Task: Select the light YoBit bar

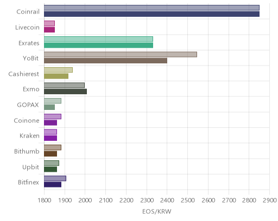Action: (x=121, y=55)
